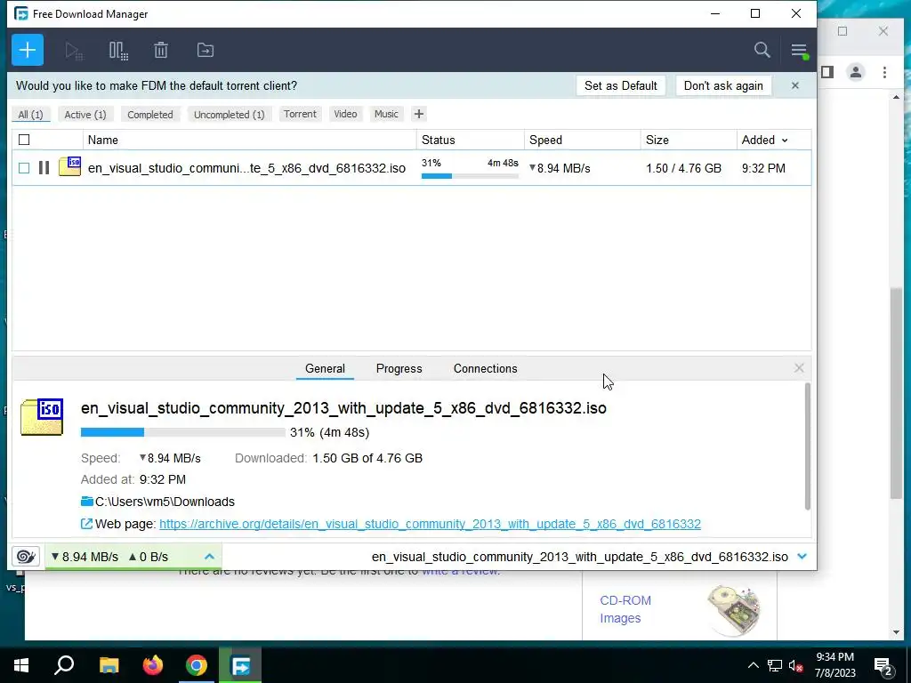The image size is (911, 683).
Task: Open the archive.org Web page link
Action: (x=430, y=524)
